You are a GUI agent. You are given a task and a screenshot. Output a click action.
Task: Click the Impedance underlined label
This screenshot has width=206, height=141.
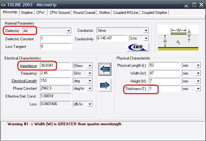click(28, 66)
